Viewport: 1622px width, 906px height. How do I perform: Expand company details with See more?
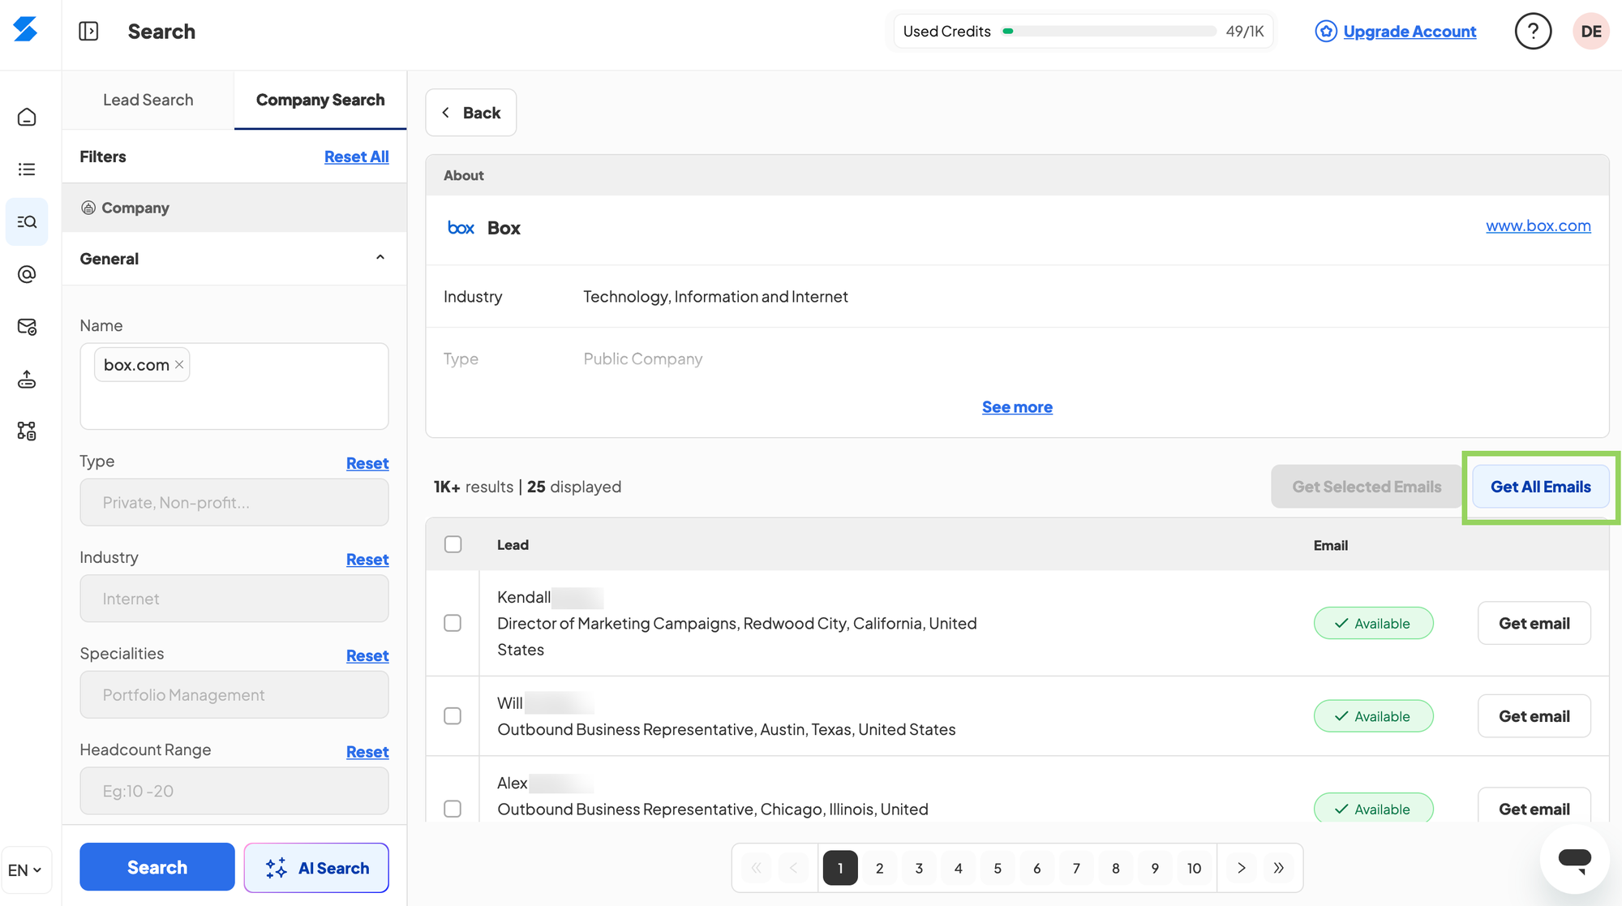1017,407
